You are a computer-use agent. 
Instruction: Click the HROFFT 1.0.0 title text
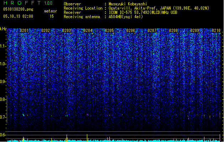coord(28,3)
